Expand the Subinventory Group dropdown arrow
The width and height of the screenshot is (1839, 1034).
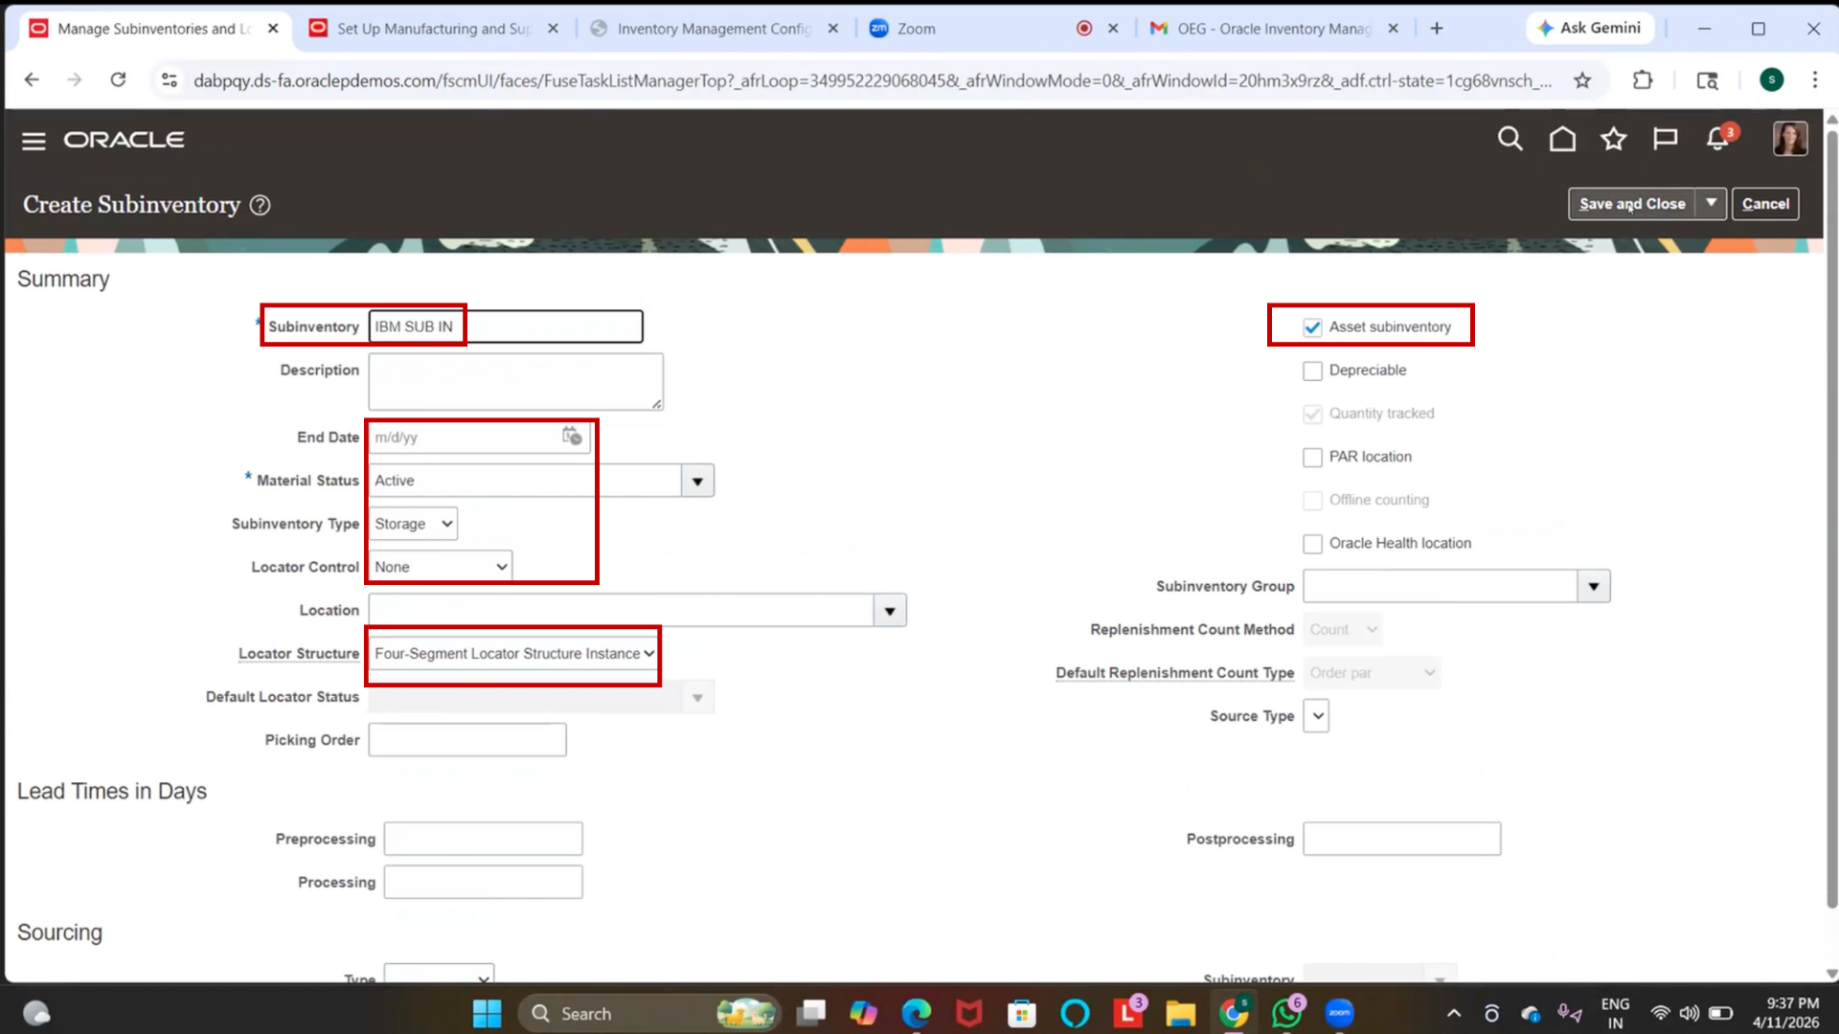click(1594, 586)
